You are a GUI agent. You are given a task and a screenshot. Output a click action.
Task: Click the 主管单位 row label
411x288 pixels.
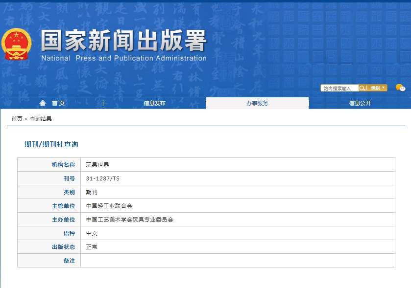click(64, 206)
